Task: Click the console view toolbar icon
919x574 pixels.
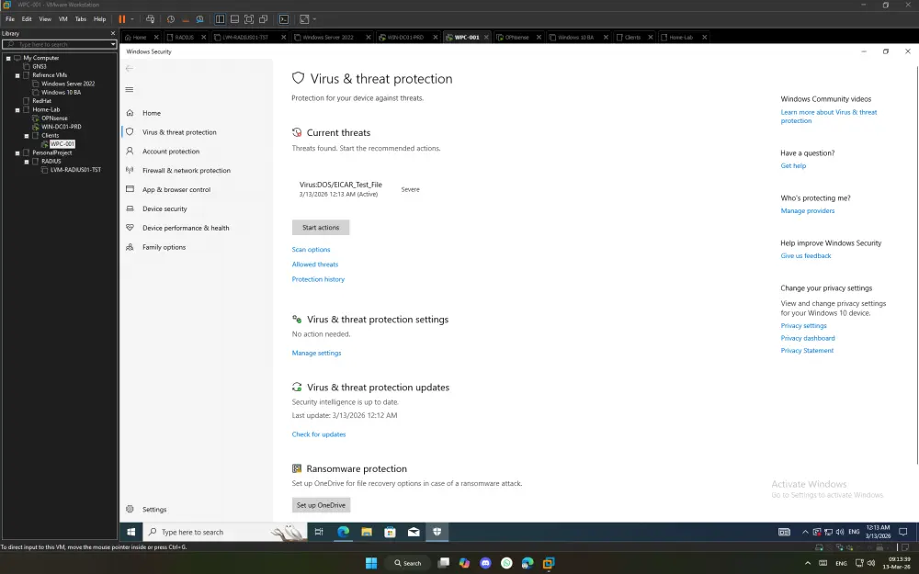Action: 284,18
